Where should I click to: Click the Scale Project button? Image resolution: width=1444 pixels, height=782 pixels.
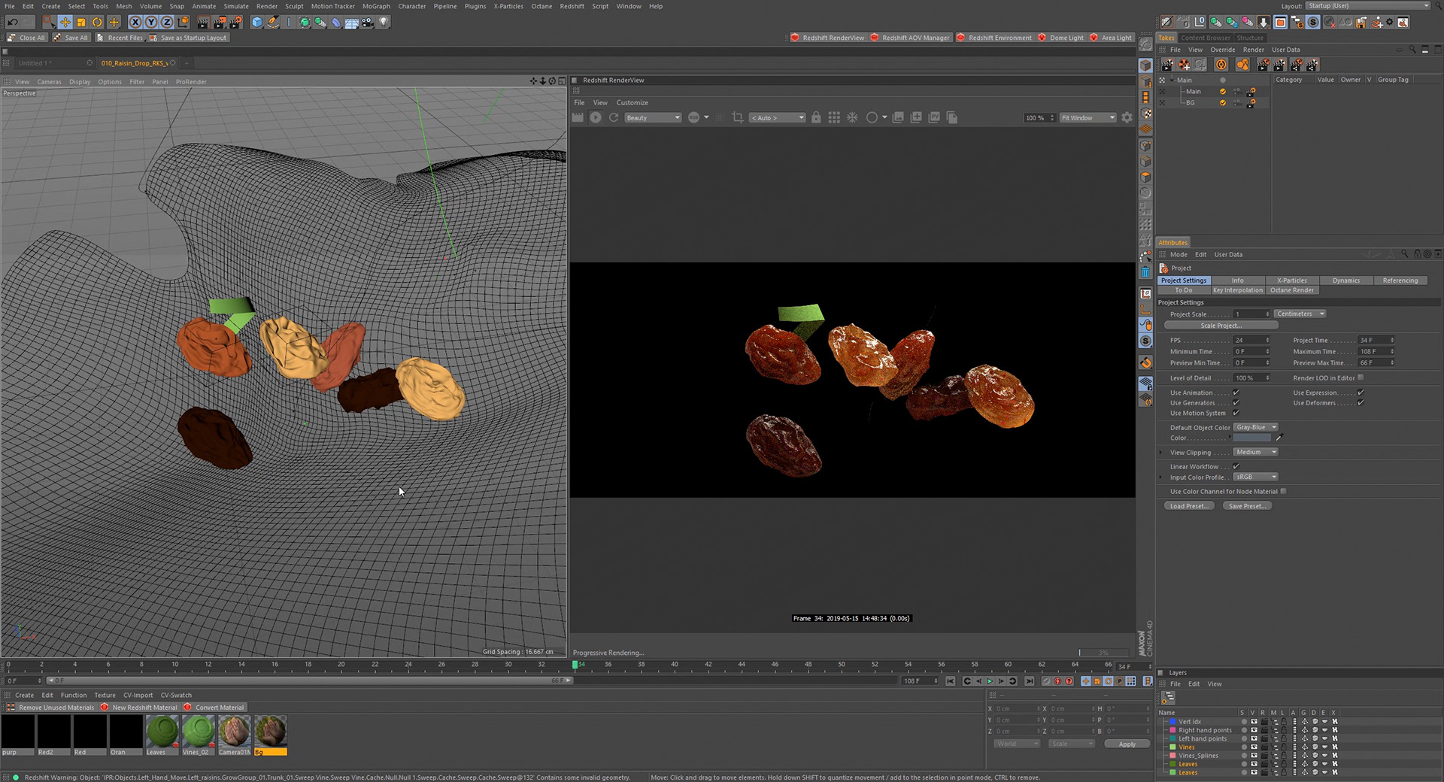tap(1221, 326)
